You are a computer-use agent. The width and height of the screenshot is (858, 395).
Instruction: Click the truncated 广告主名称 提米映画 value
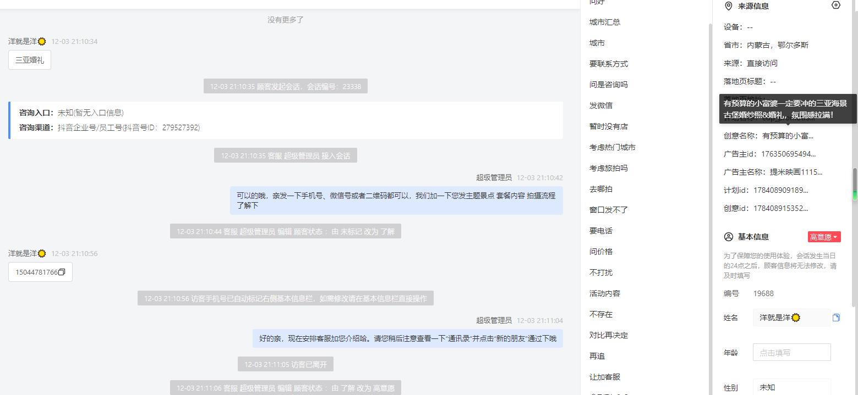pos(796,172)
